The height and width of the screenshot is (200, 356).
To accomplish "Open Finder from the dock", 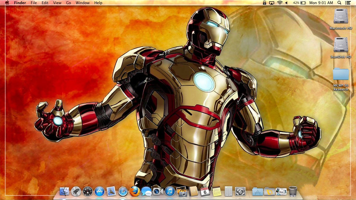I will (x=64, y=191).
